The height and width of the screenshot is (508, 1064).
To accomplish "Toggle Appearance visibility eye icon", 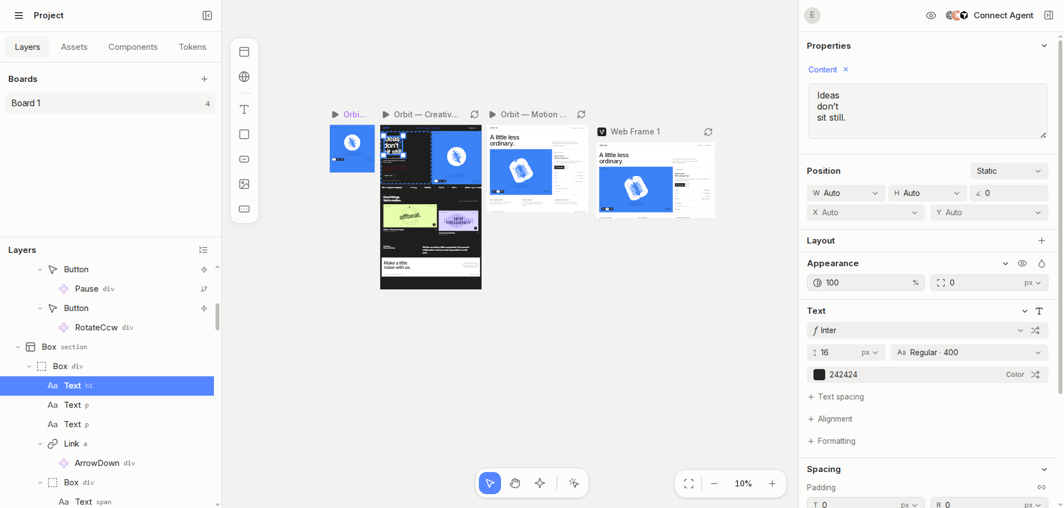I will click(x=1022, y=263).
